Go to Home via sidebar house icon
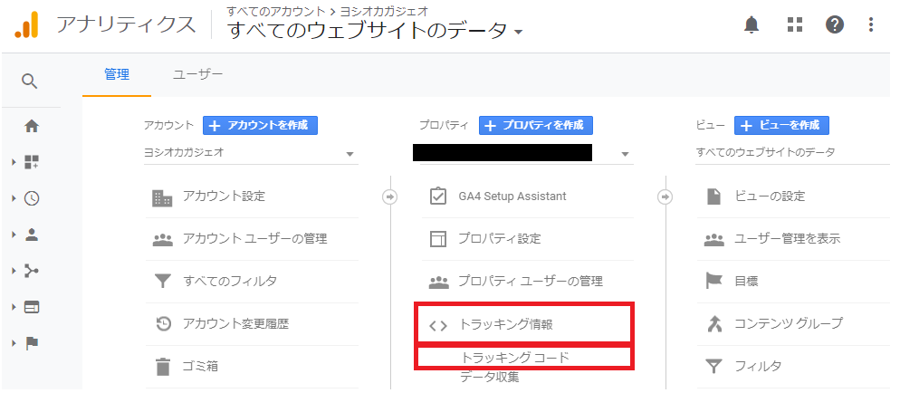The image size is (900, 393). (x=32, y=126)
